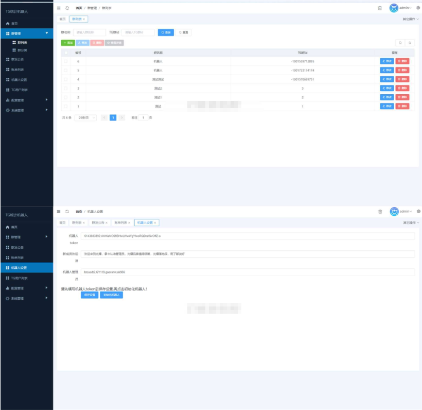
Task: Go to the next page with the pagination arrow
Action: coord(122,117)
